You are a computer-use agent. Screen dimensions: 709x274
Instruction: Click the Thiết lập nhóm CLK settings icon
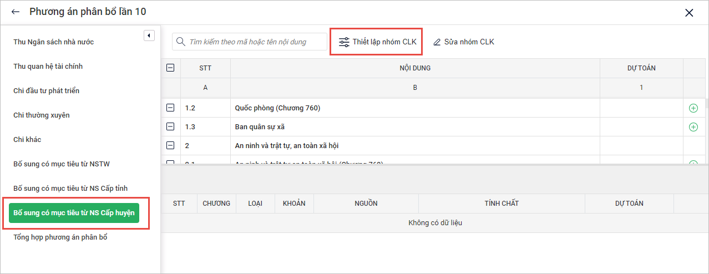[x=344, y=42]
